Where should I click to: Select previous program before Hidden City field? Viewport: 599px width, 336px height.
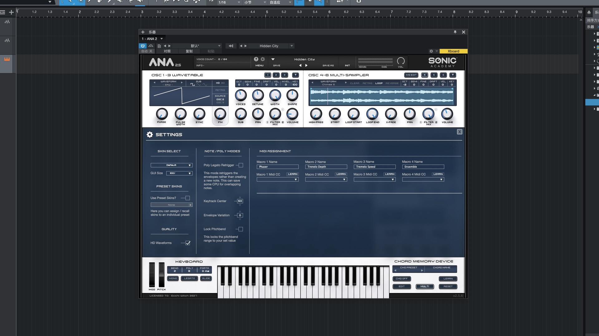point(241,46)
